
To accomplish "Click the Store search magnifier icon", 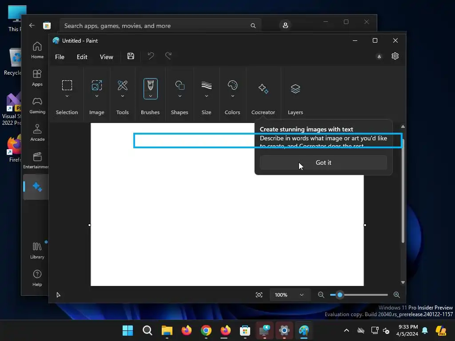I will click(253, 26).
